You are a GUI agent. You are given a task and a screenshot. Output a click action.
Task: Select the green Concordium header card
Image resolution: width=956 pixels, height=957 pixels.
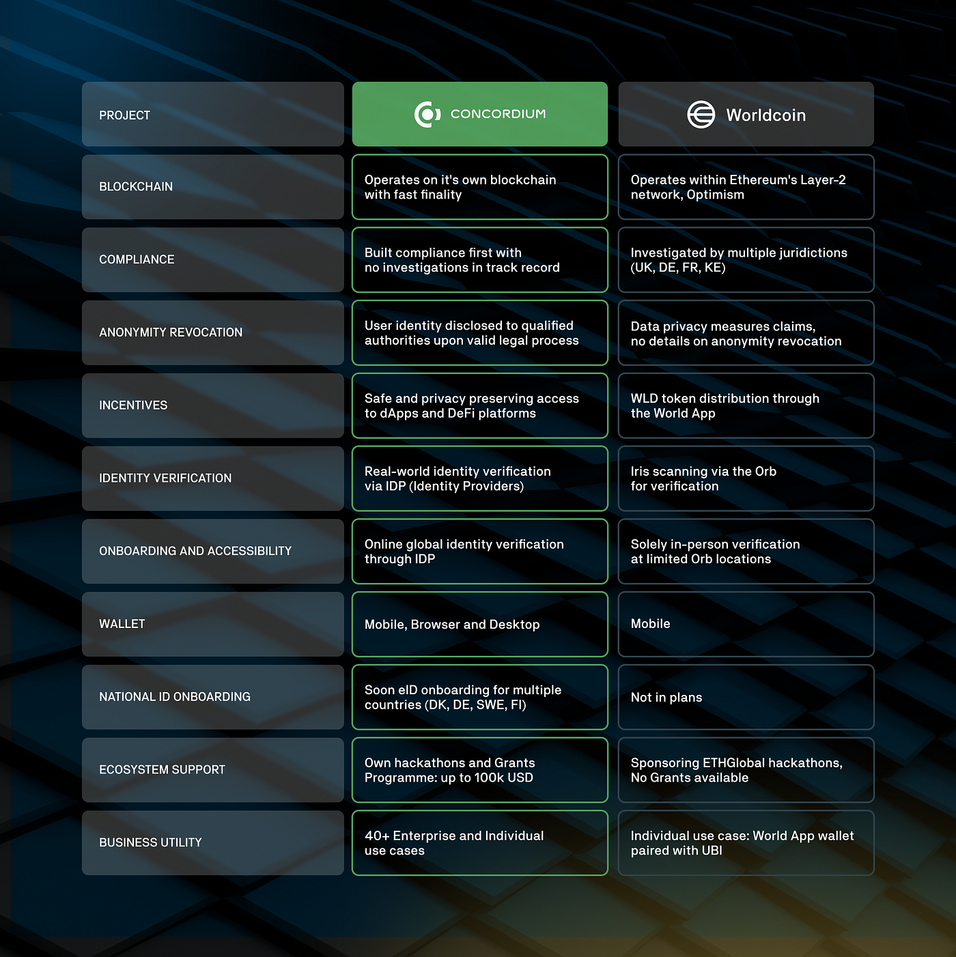coord(480,114)
